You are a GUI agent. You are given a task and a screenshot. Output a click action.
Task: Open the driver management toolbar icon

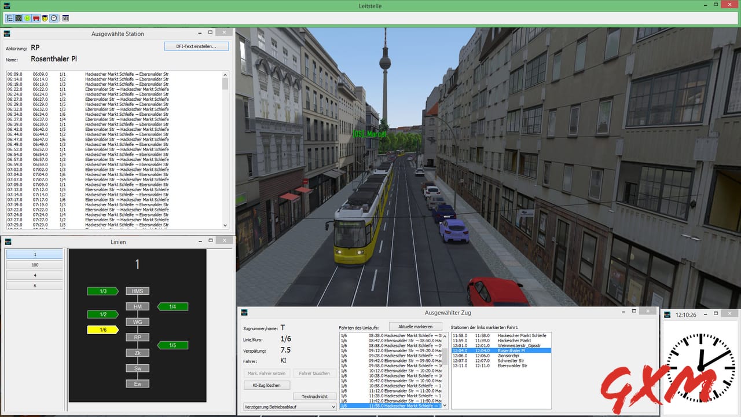pos(44,18)
